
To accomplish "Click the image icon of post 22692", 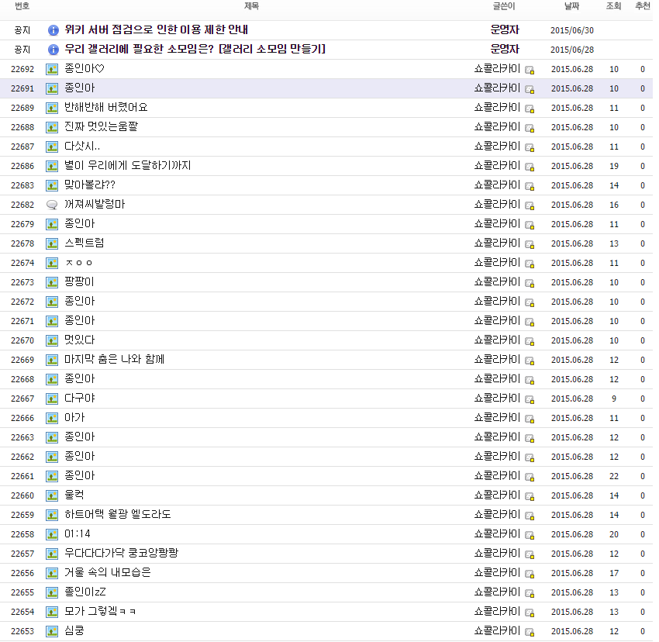I will click(52, 69).
